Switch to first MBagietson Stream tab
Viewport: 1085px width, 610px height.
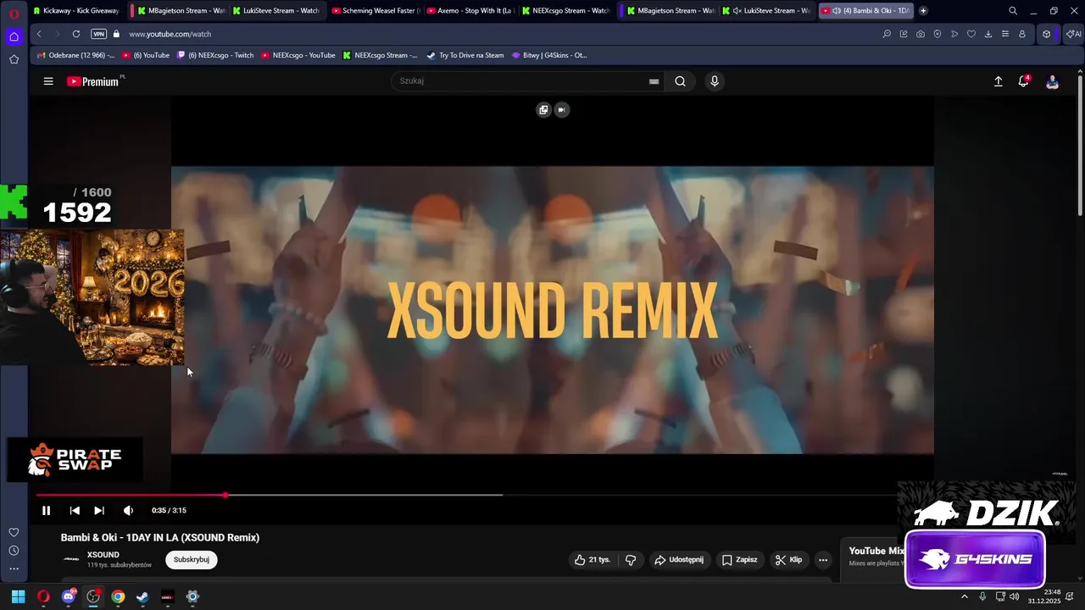click(181, 11)
